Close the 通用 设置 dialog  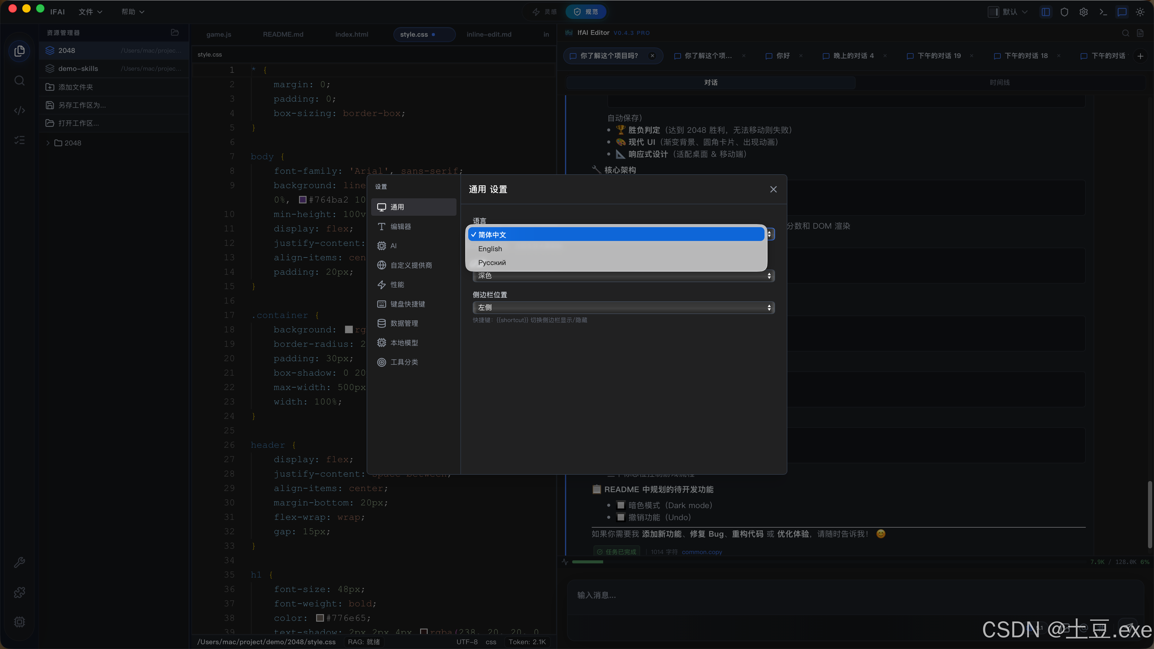pyautogui.click(x=773, y=190)
